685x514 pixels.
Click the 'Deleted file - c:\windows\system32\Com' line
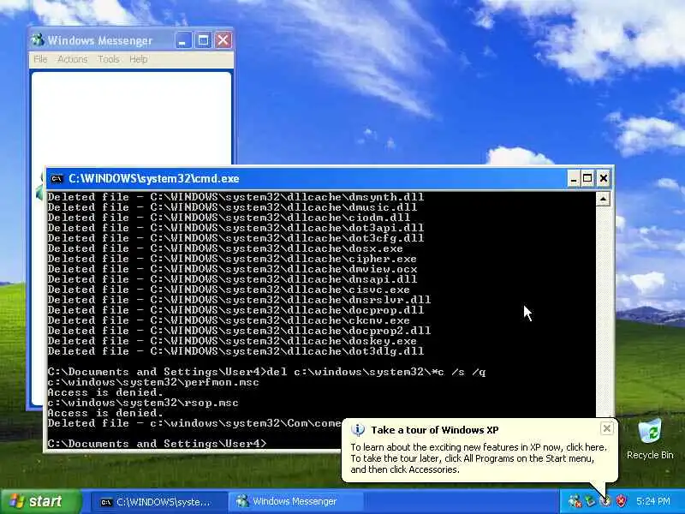pyautogui.click(x=194, y=423)
